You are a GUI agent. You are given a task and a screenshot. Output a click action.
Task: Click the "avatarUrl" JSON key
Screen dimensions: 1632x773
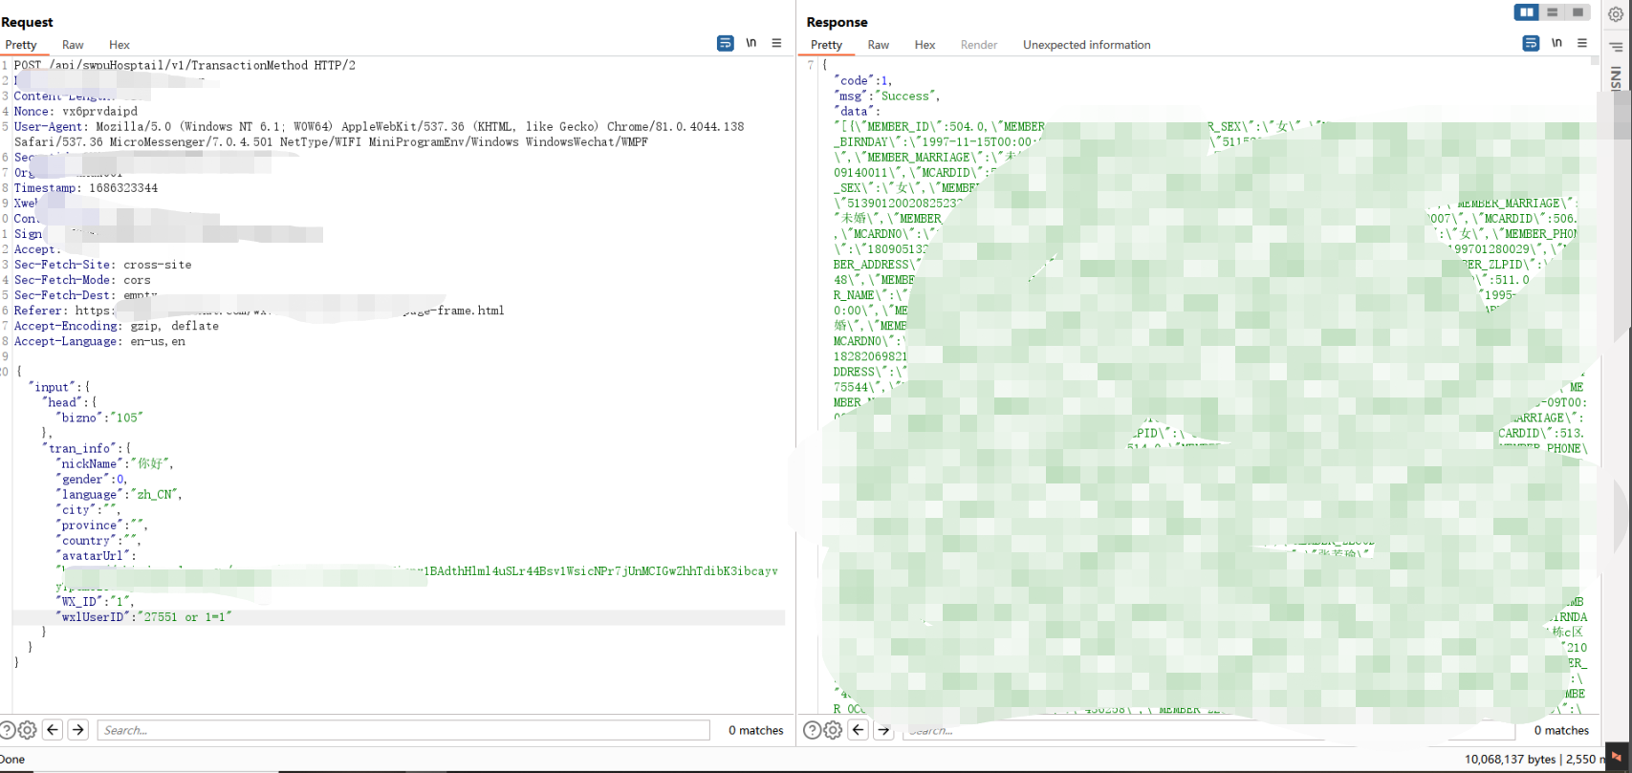point(93,555)
